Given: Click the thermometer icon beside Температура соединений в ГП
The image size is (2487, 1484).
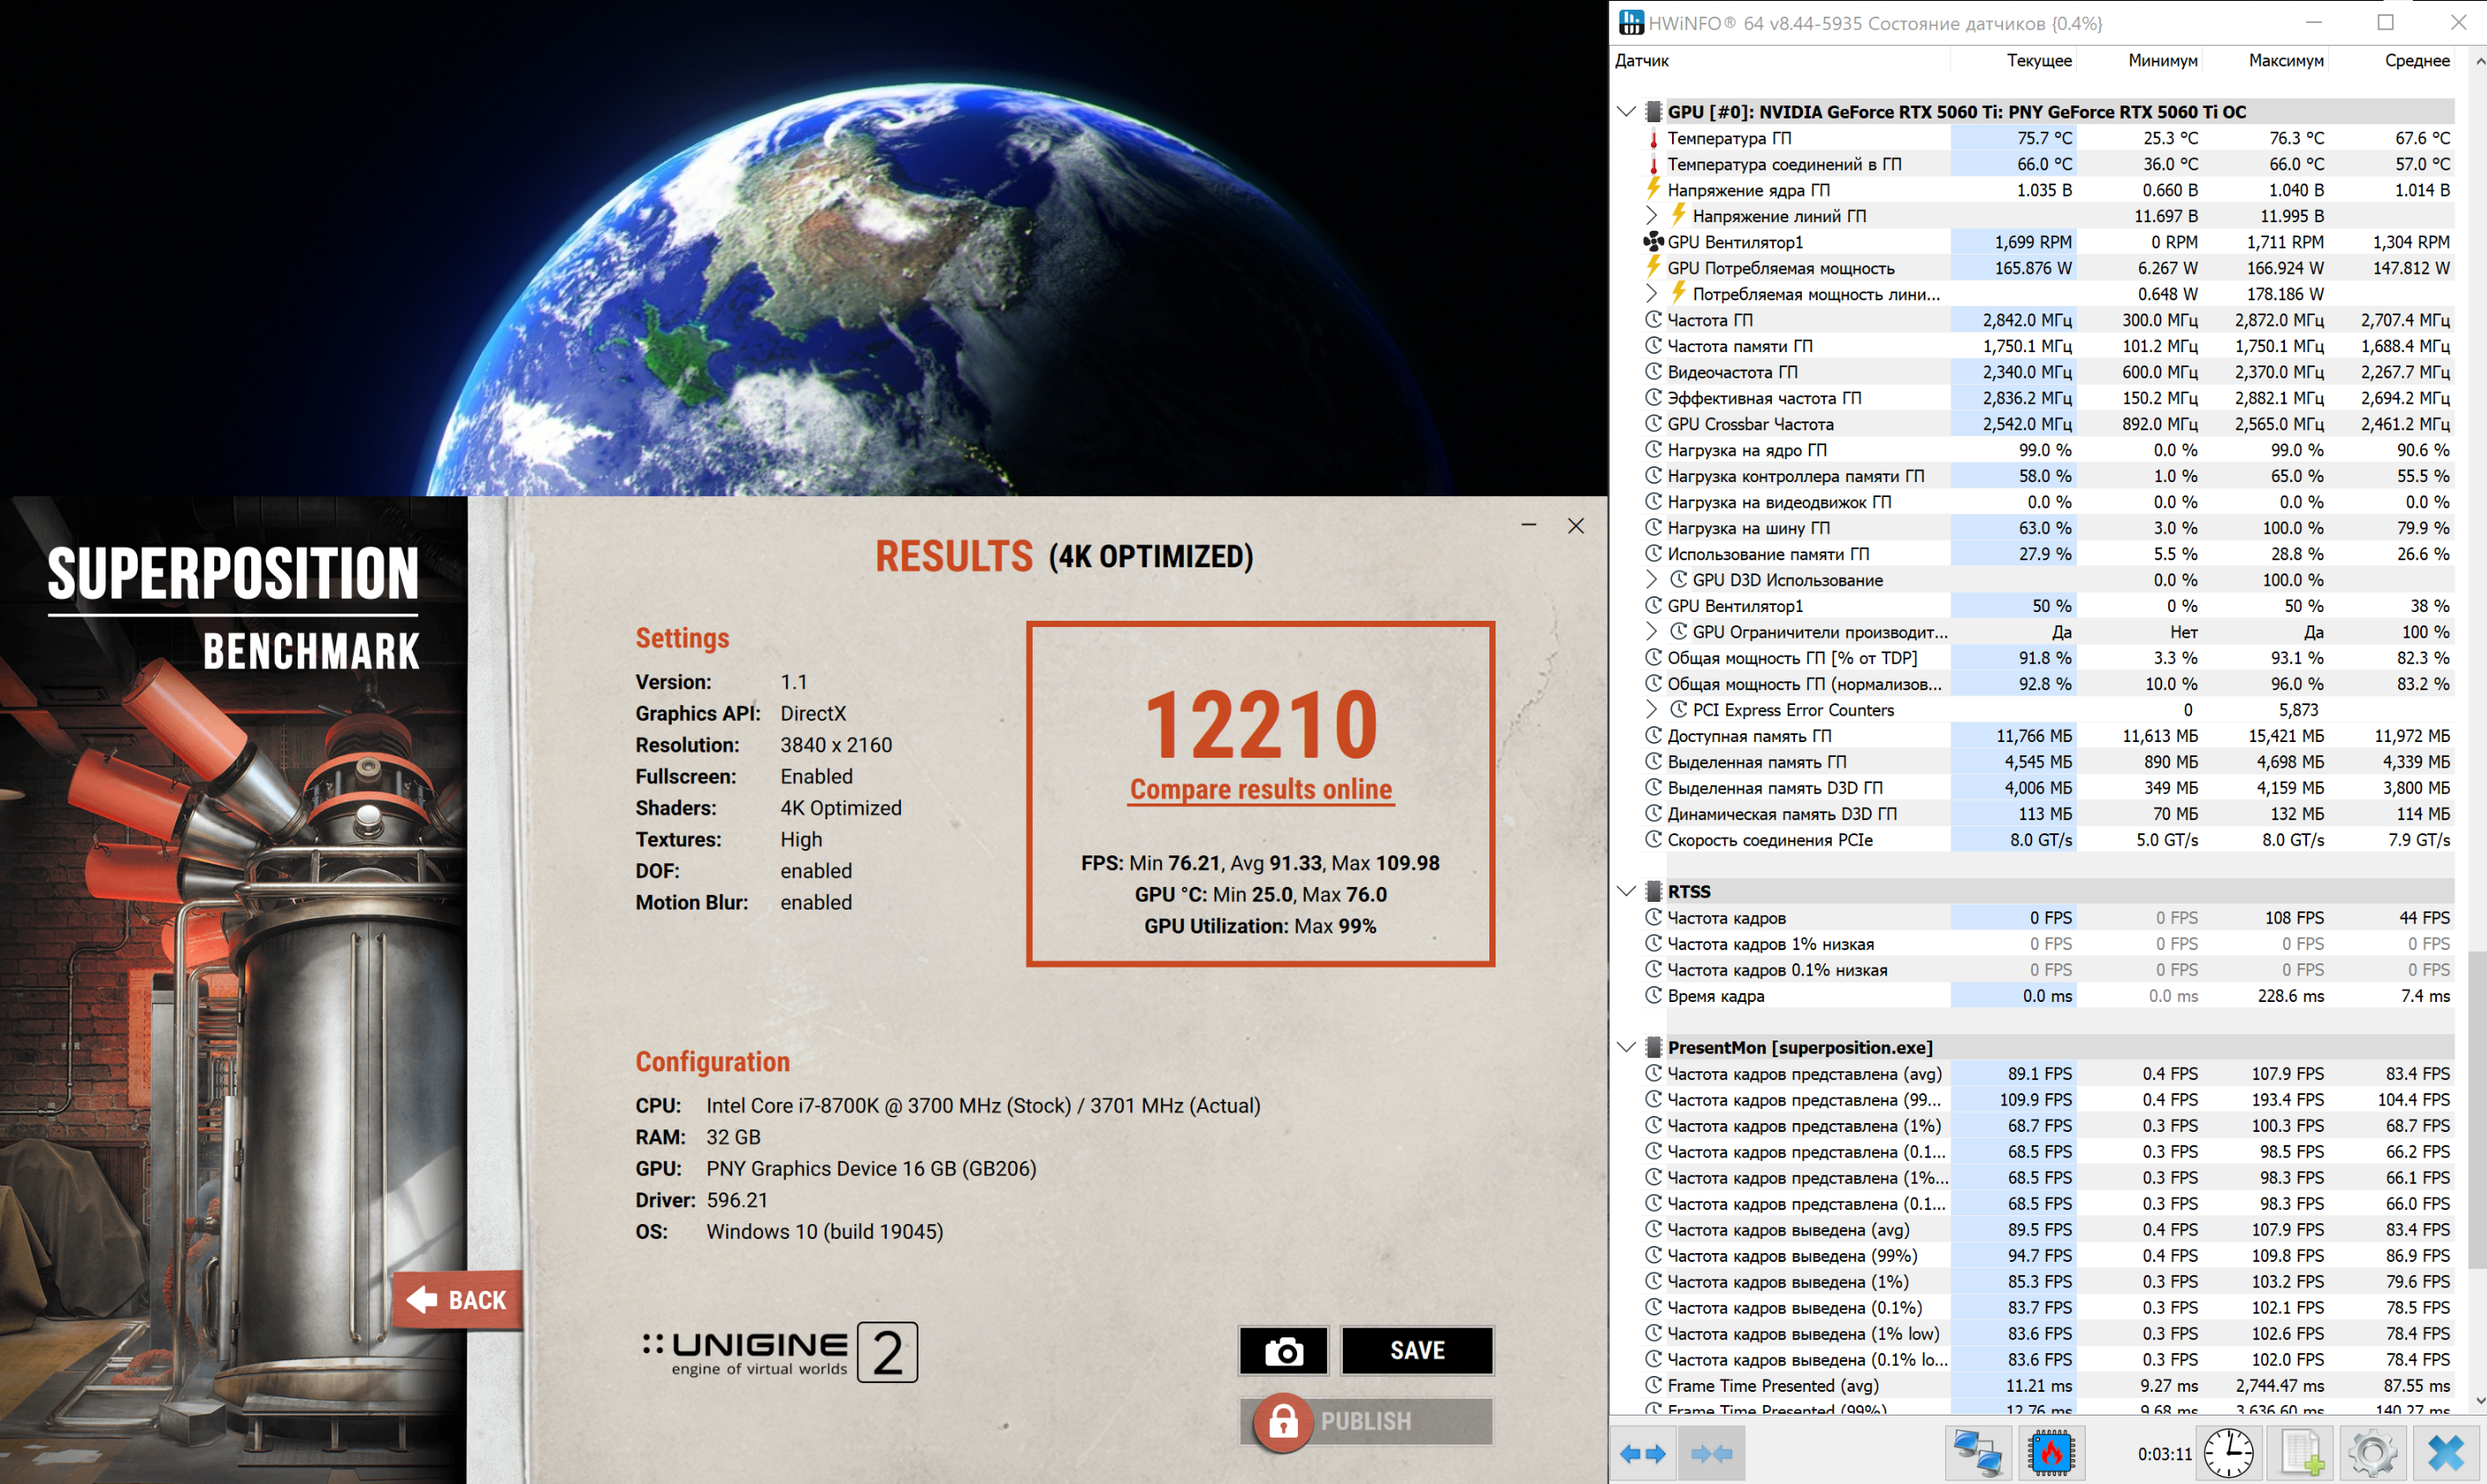Looking at the screenshot, I should point(1653,164).
